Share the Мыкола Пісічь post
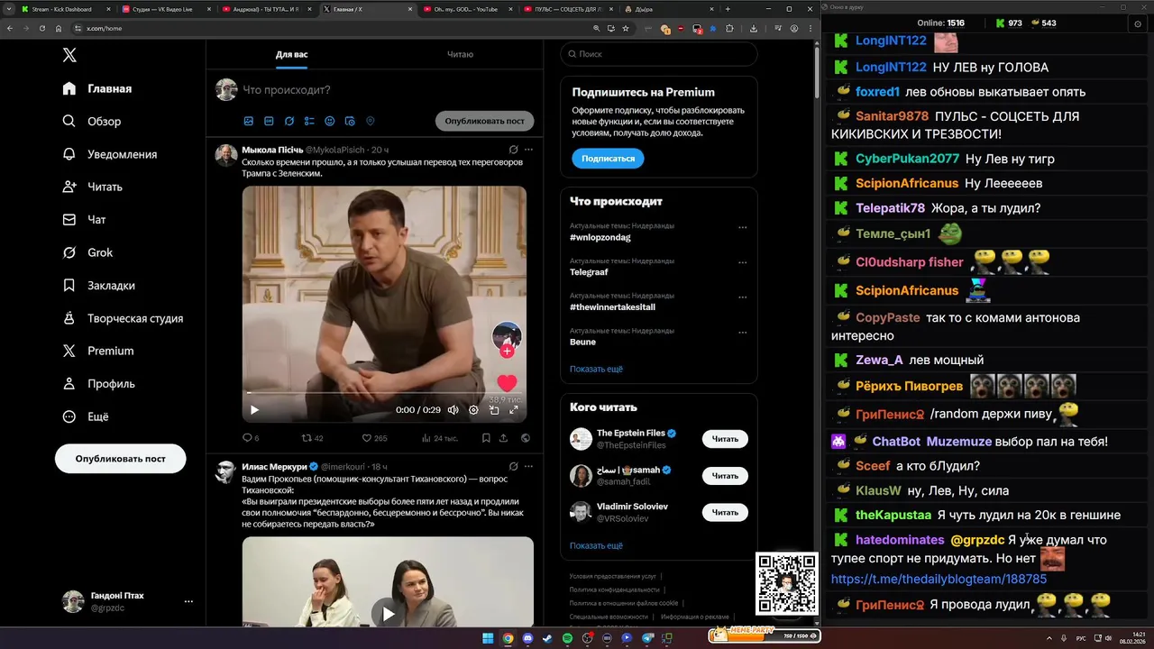Viewport: 1154px width, 649px height. 503,438
